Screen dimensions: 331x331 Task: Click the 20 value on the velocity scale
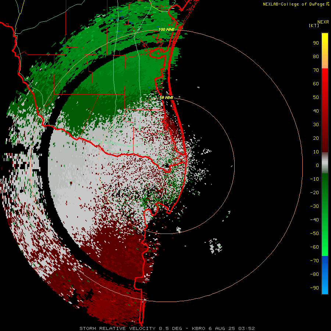316,138
